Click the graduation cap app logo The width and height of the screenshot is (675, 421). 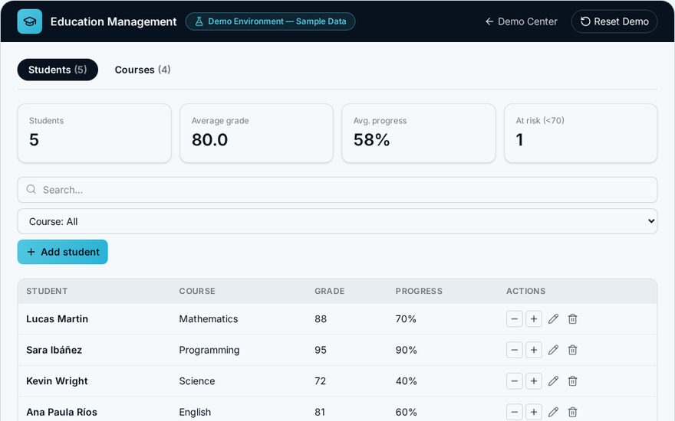pyautogui.click(x=30, y=21)
